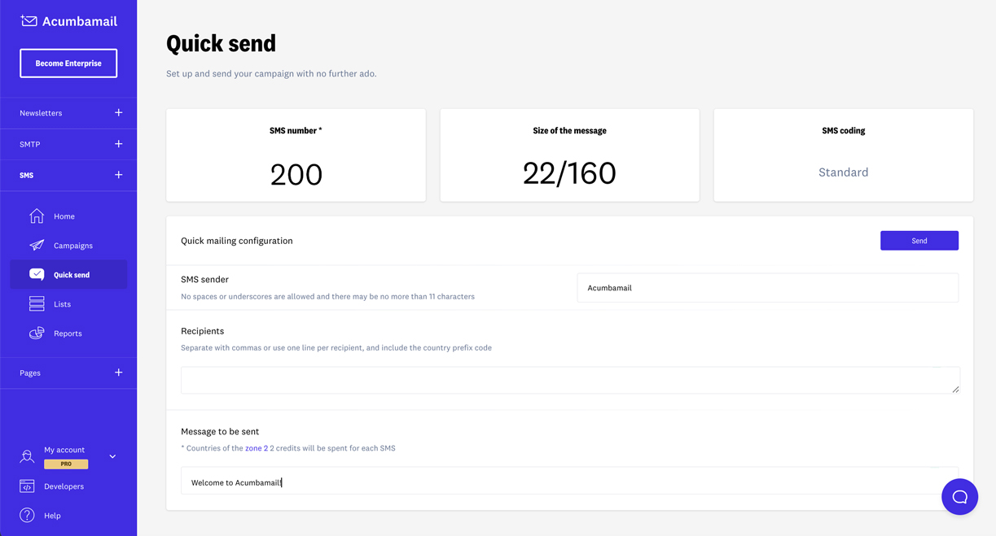This screenshot has width=996, height=536.
Task: Open the SMTP menu label
Action: (x=30, y=144)
